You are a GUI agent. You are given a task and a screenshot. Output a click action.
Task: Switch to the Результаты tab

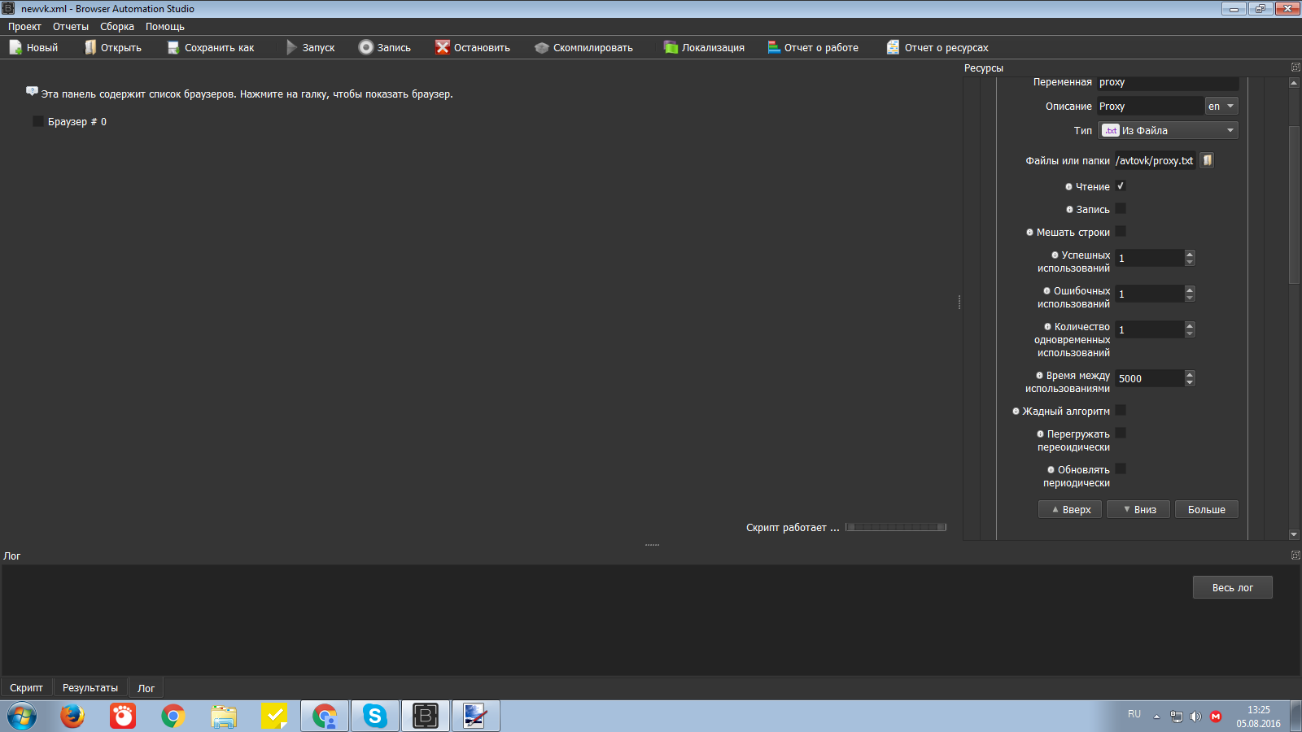tap(90, 687)
